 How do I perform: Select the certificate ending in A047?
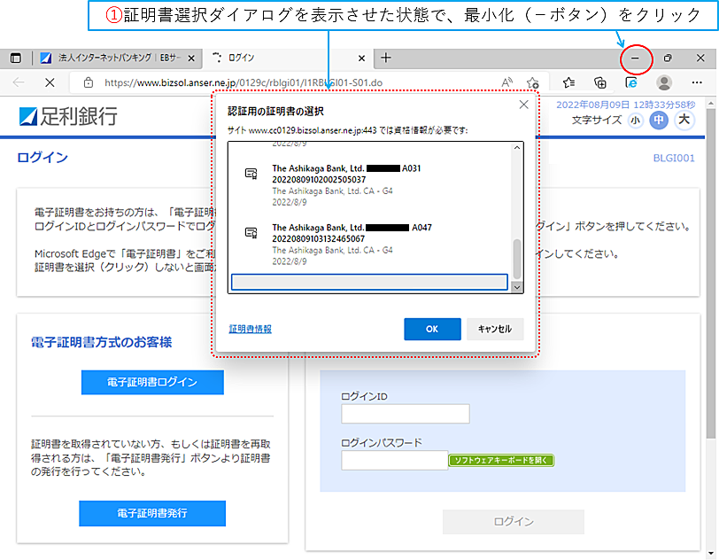[x=345, y=238]
